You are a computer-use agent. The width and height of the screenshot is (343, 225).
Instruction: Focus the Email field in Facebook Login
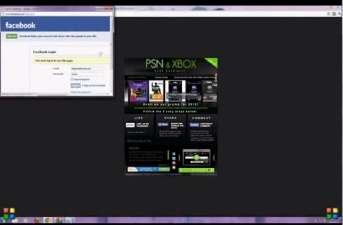pos(87,68)
